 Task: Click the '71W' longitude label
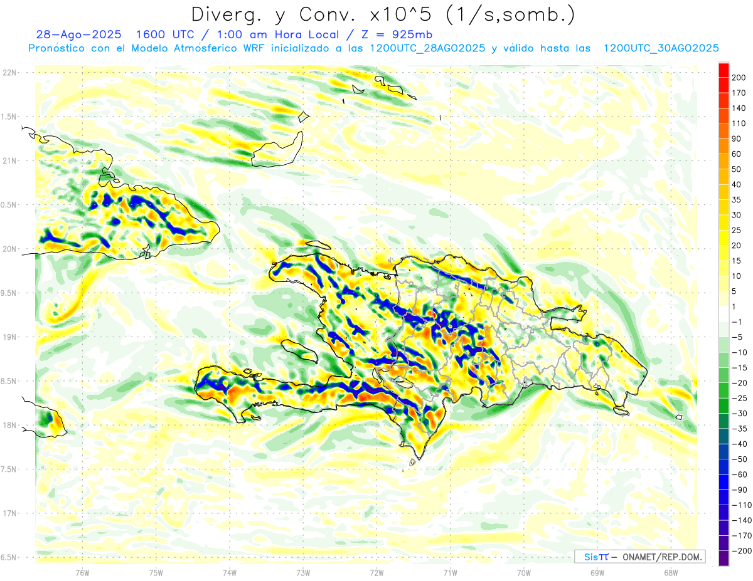pos(450,572)
